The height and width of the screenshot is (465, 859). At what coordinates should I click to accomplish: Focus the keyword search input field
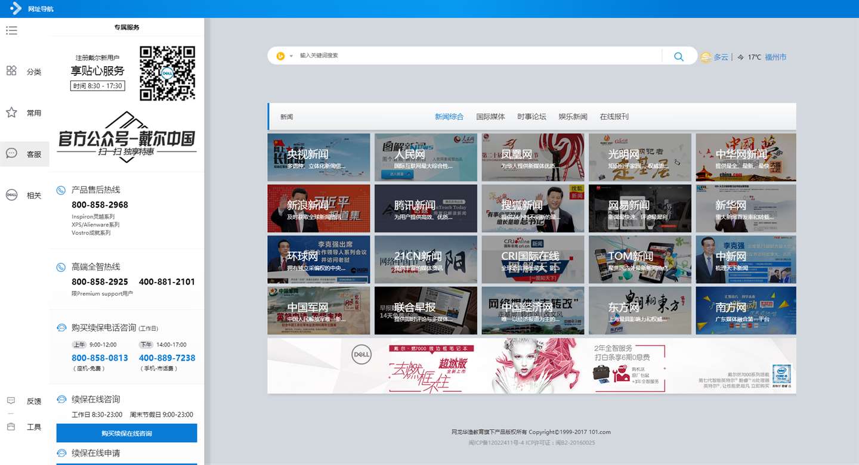[x=477, y=55]
